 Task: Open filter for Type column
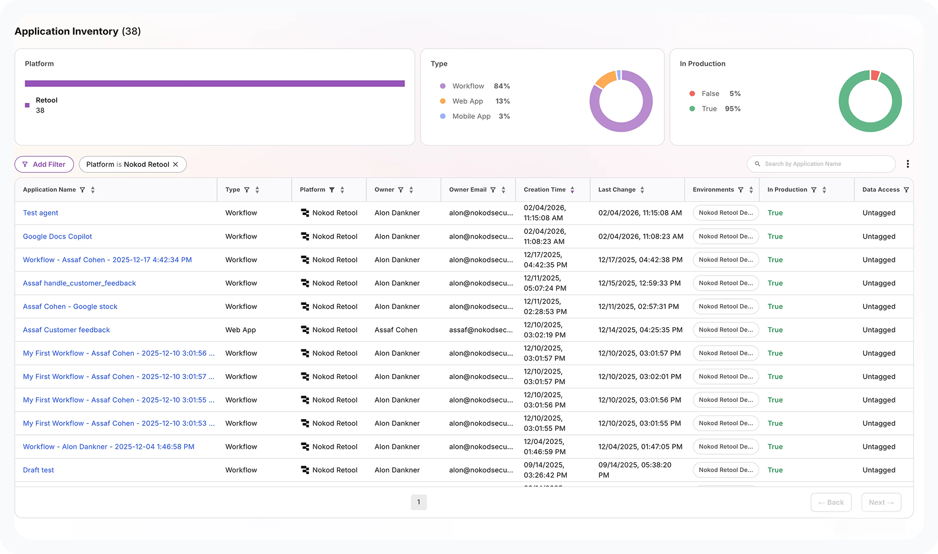pos(247,190)
